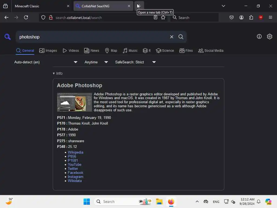Open the Wikidata link

click(x=75, y=181)
